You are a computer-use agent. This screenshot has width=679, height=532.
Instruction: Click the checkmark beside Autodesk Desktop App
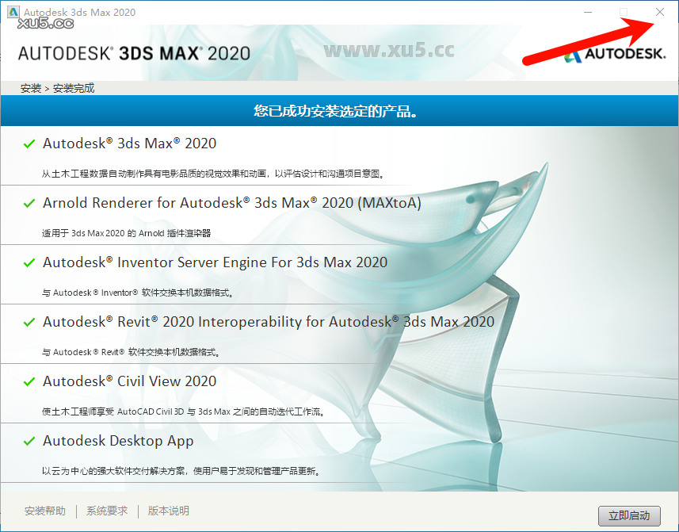[x=29, y=441]
